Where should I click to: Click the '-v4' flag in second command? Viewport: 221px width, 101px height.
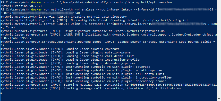77,9
